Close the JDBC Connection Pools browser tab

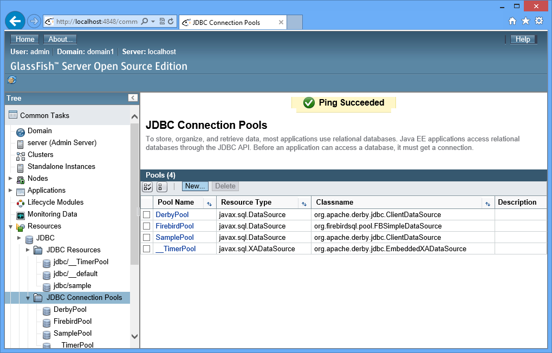[x=281, y=23]
